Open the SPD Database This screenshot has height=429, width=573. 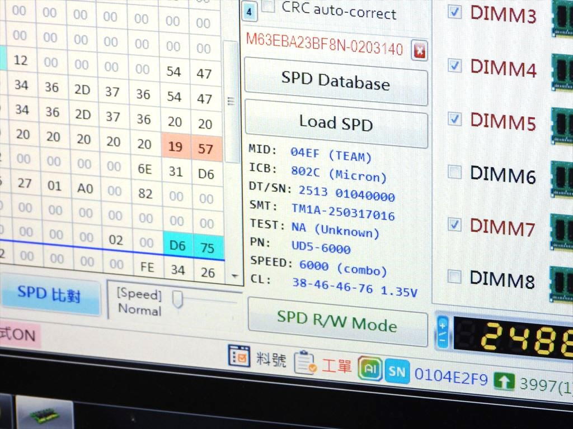(336, 81)
